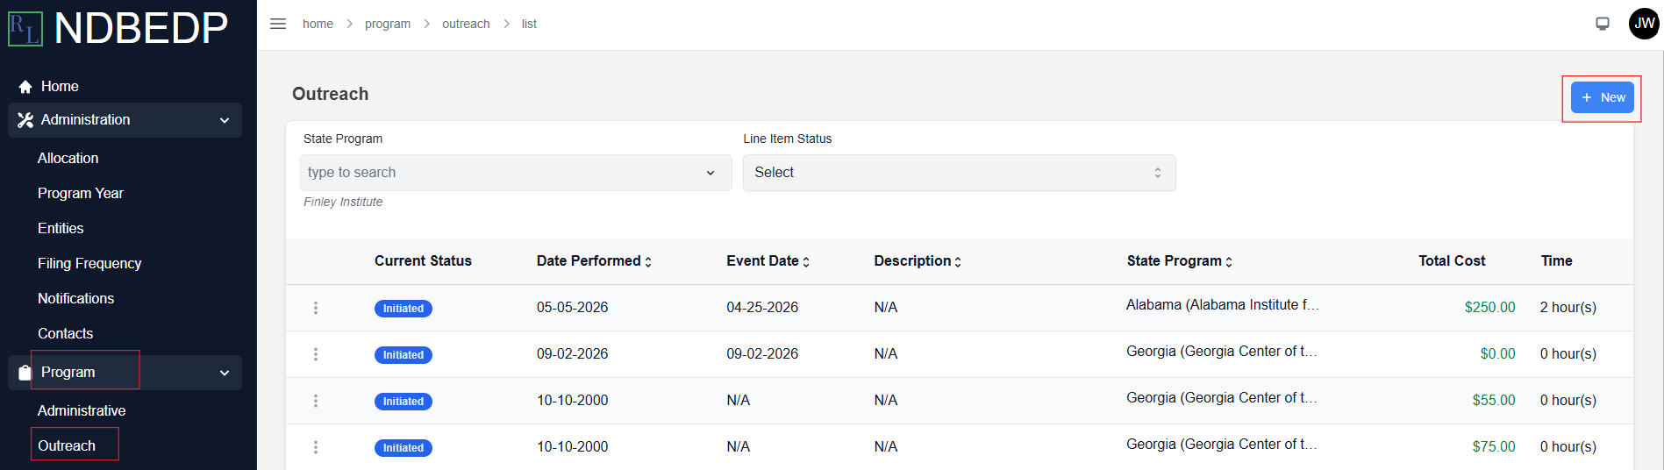
Task: Click Alabama Institute state program cell
Action: coord(1222,305)
